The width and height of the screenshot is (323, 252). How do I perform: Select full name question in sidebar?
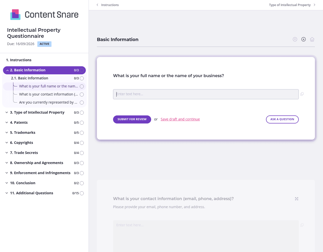pos(48,86)
